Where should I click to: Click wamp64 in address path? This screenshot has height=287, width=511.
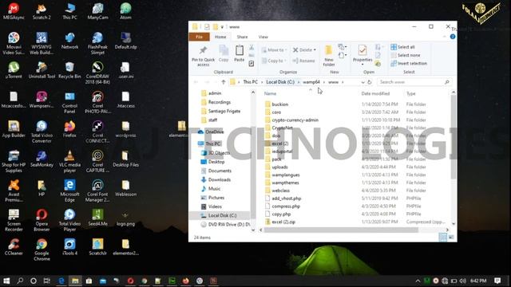pyautogui.click(x=311, y=82)
